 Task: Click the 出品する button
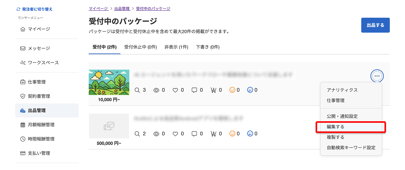(x=375, y=25)
